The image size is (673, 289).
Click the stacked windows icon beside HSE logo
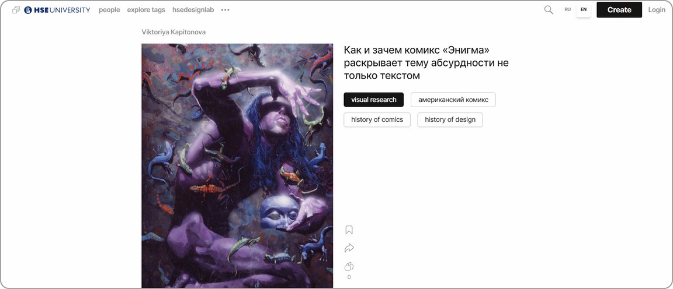coord(16,10)
